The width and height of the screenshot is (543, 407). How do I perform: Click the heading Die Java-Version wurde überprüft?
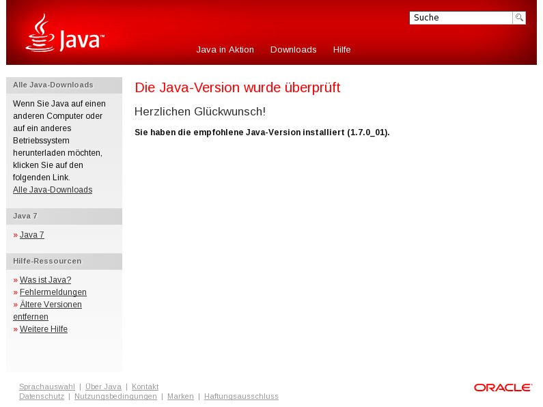[238, 87]
